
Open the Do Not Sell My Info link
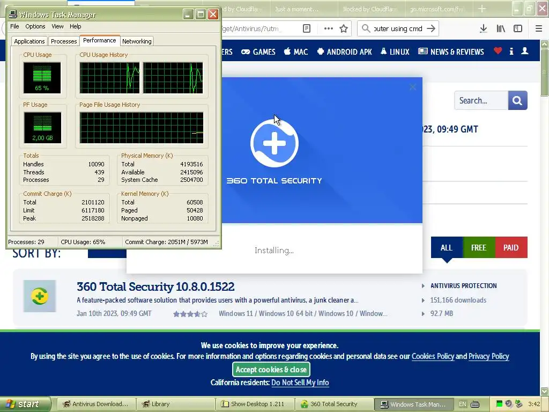coord(300,382)
